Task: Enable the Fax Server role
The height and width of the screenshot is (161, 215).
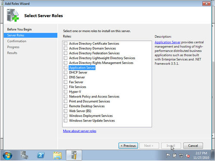Action: [x=65, y=82]
